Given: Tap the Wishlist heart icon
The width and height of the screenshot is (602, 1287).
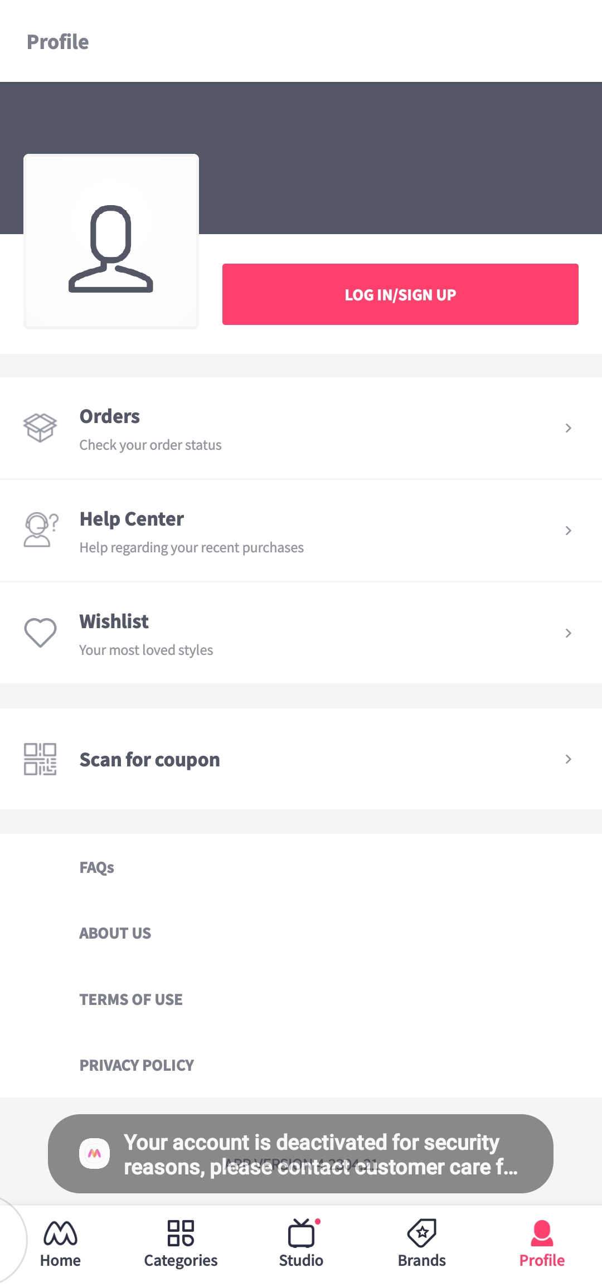Looking at the screenshot, I should (40, 633).
